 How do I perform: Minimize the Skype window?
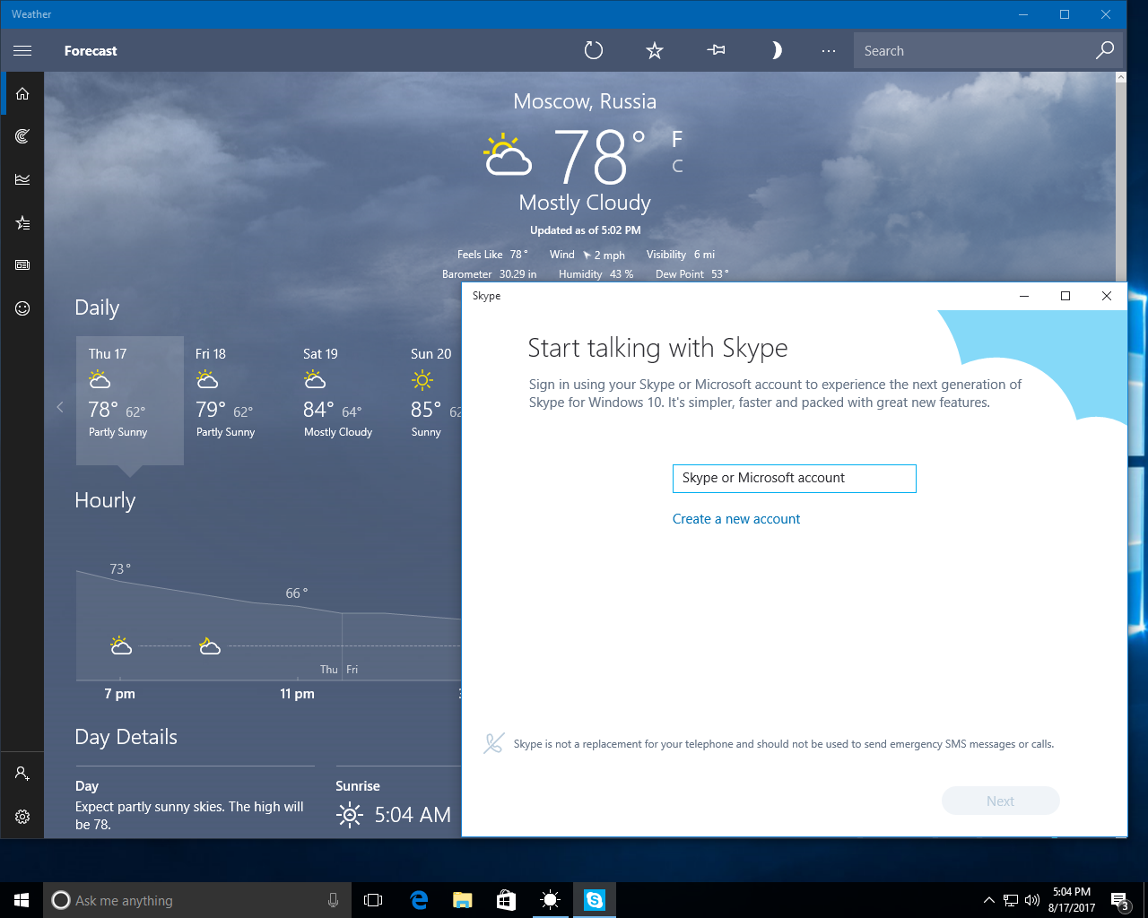coord(1024,296)
